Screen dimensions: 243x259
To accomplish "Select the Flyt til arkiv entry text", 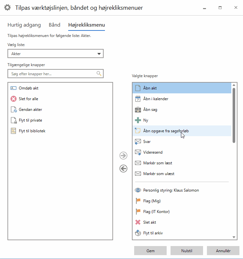I will tap(153, 233).
